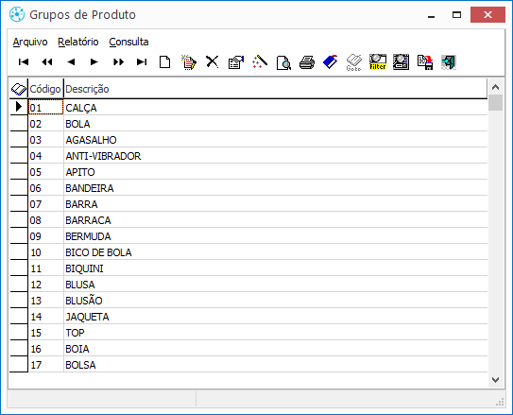Viewport: 513px width, 415px height.
Task: Go to the last record
Action: (x=142, y=61)
